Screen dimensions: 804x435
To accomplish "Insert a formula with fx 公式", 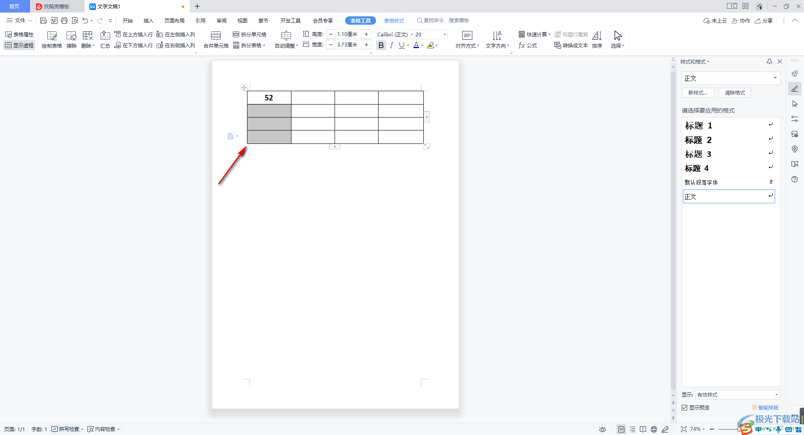I will tap(528, 45).
